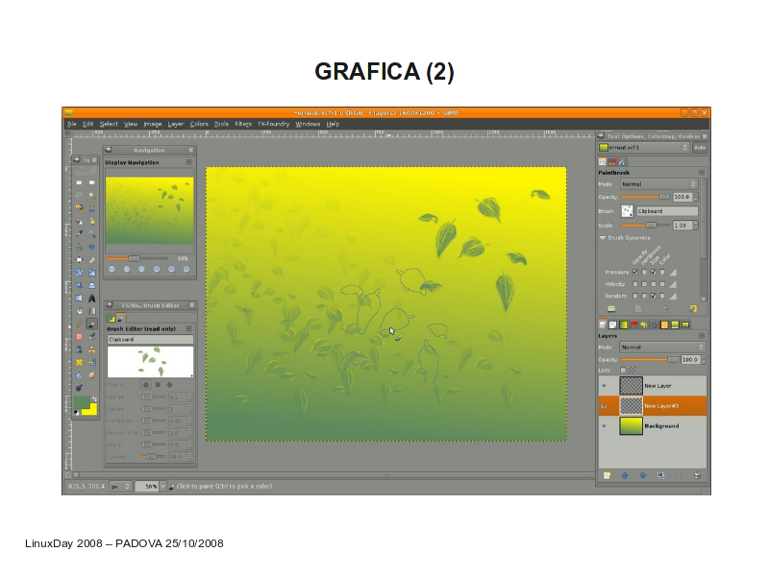Image resolution: width=769 pixels, height=576 pixels.
Task: Open the Paintbrush Mode dropdown
Action: [x=658, y=183]
